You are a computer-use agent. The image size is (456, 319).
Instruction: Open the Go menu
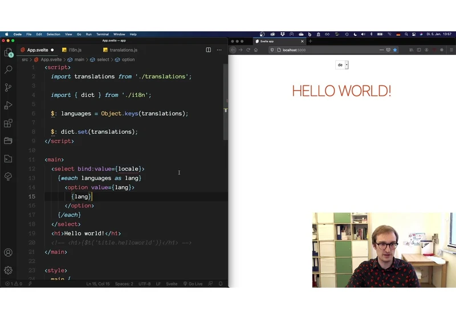click(x=79, y=34)
